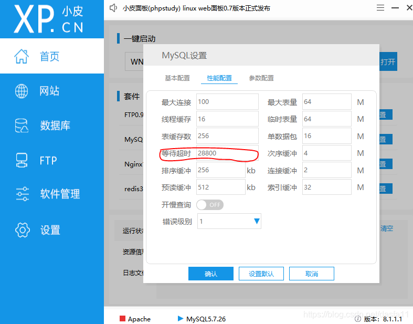
Task: Click the 取消 button
Action: click(312, 274)
